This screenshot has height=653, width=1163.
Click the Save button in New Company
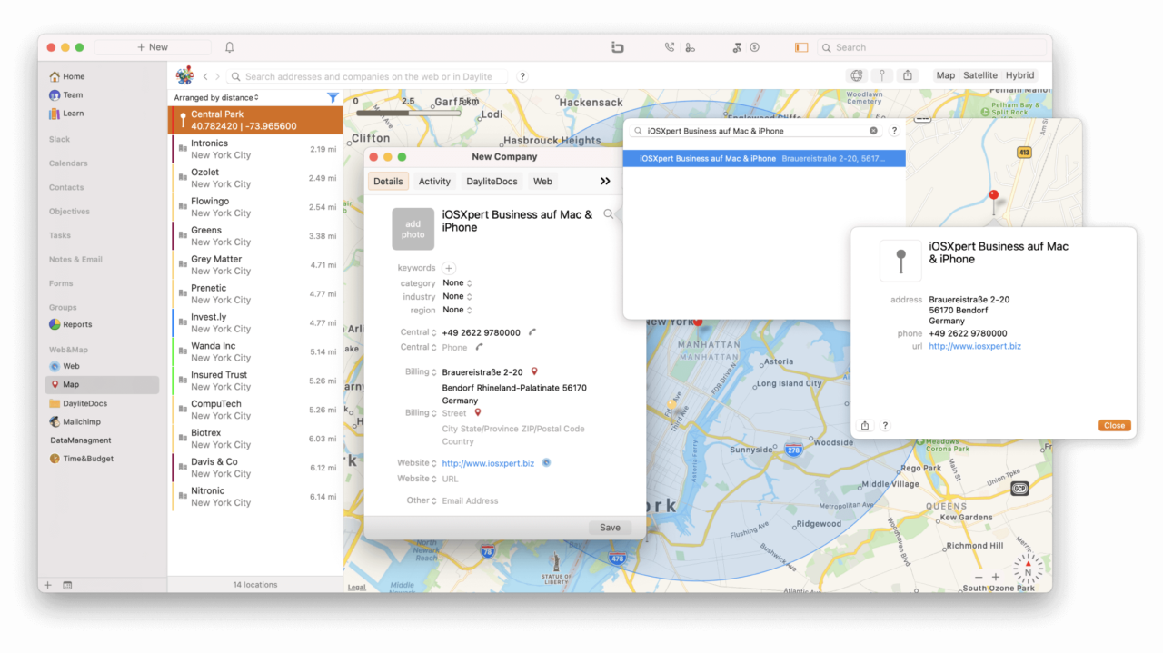pyautogui.click(x=609, y=527)
